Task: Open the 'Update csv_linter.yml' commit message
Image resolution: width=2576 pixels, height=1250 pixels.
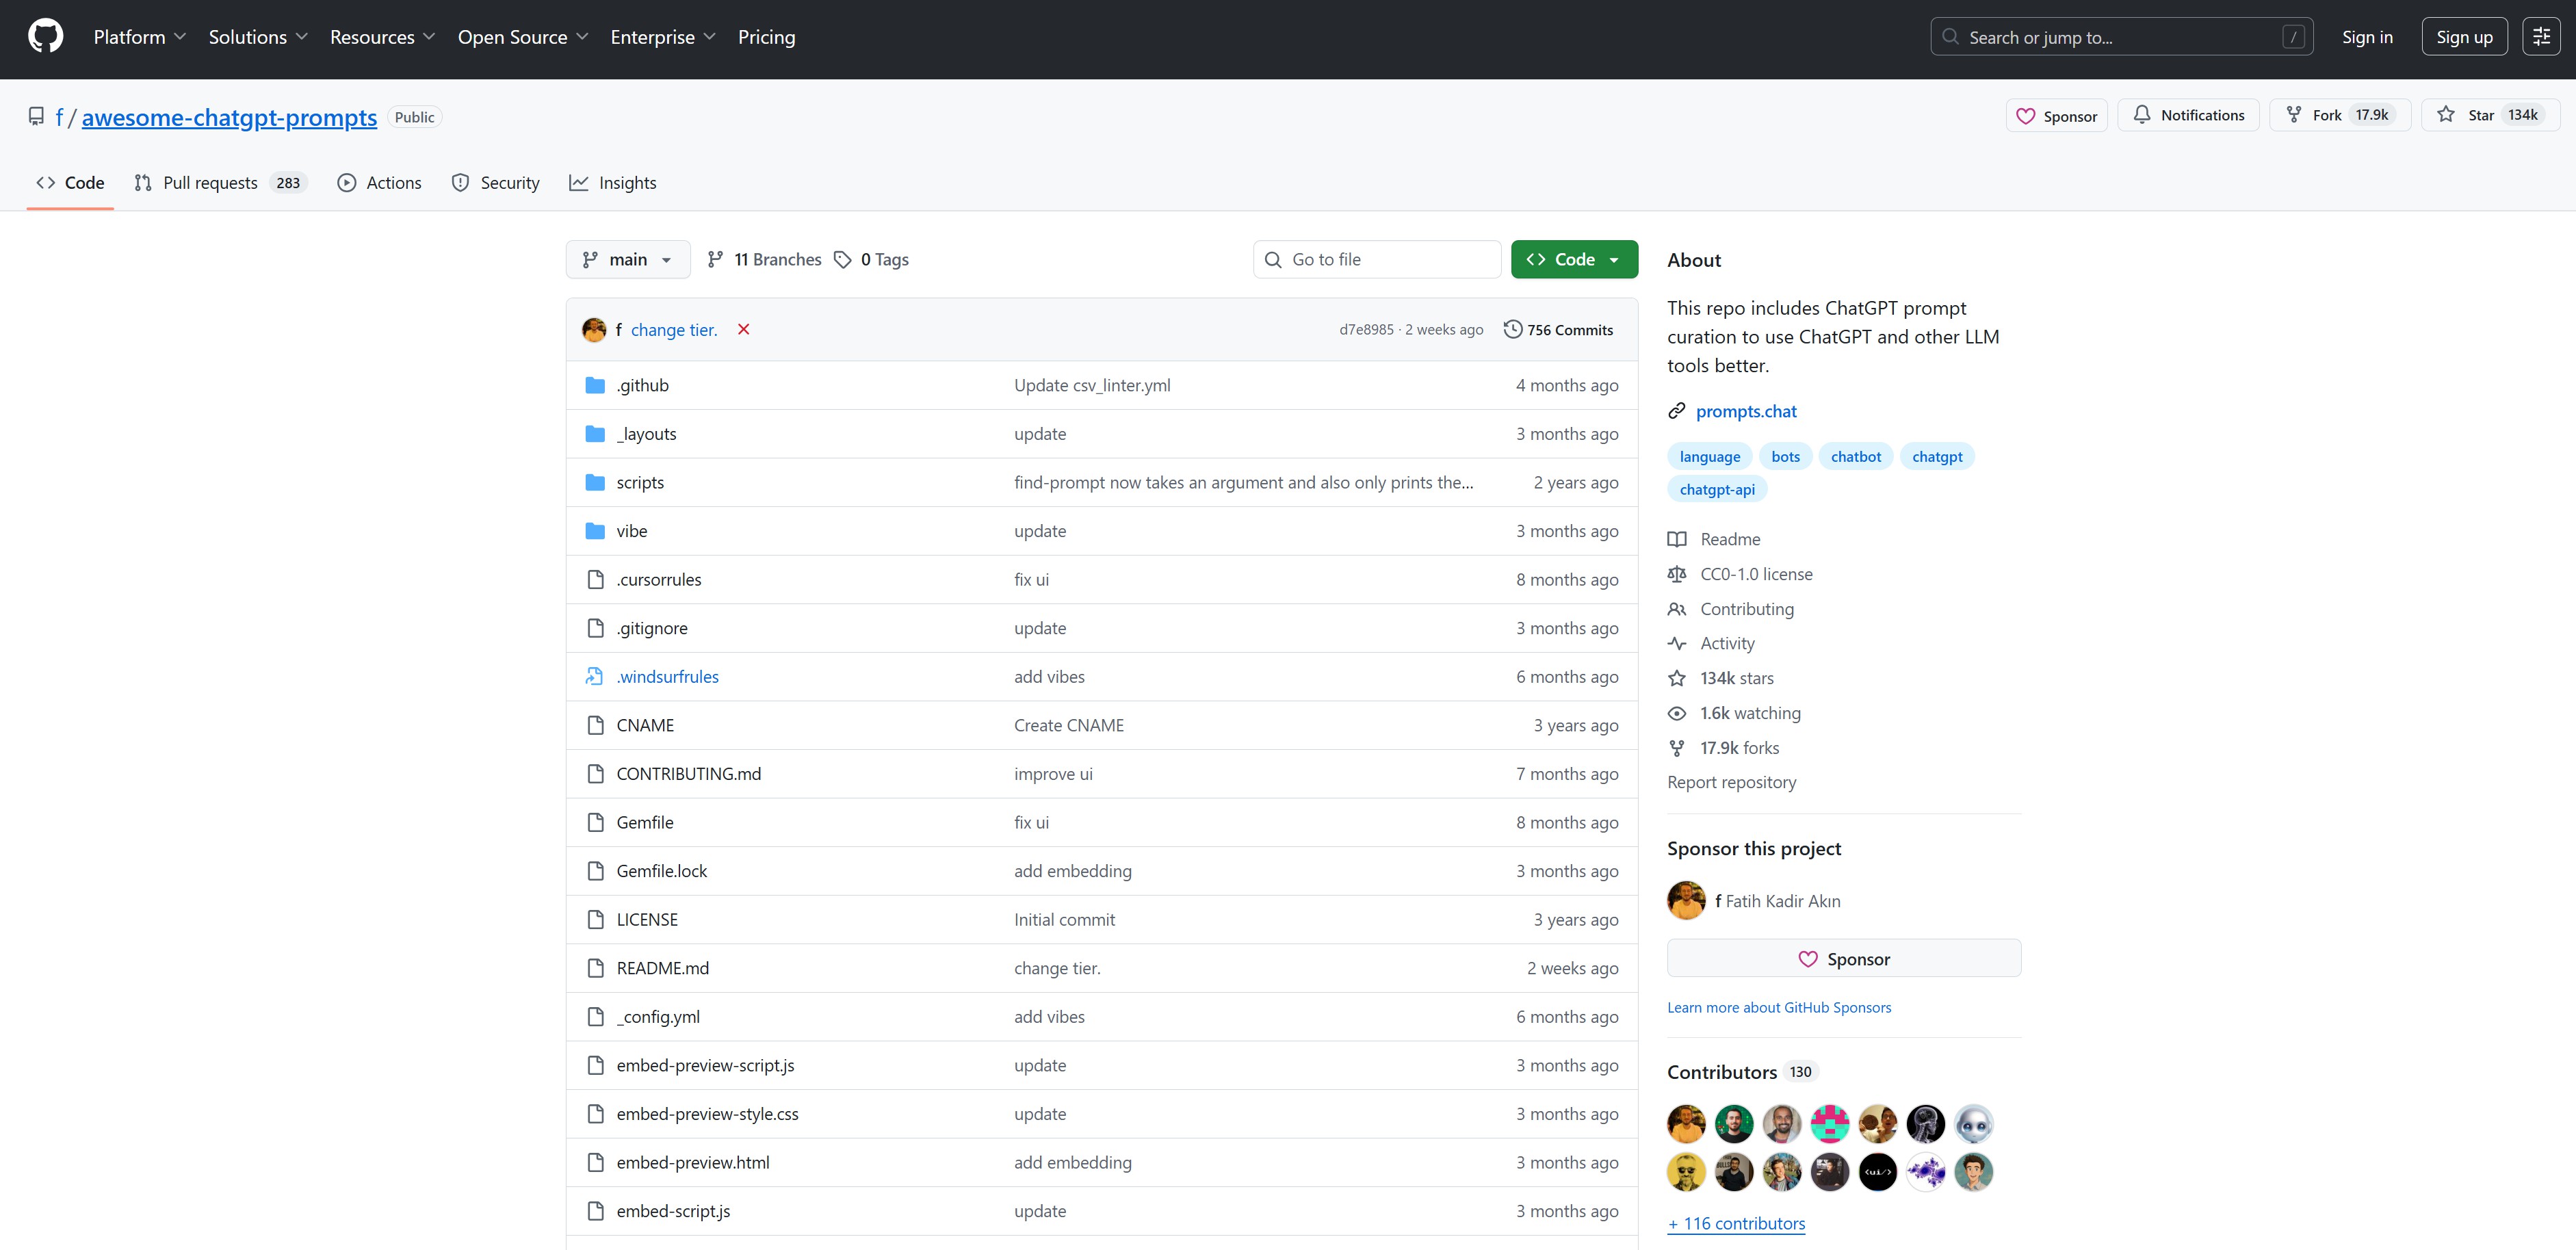Action: [x=1091, y=386]
